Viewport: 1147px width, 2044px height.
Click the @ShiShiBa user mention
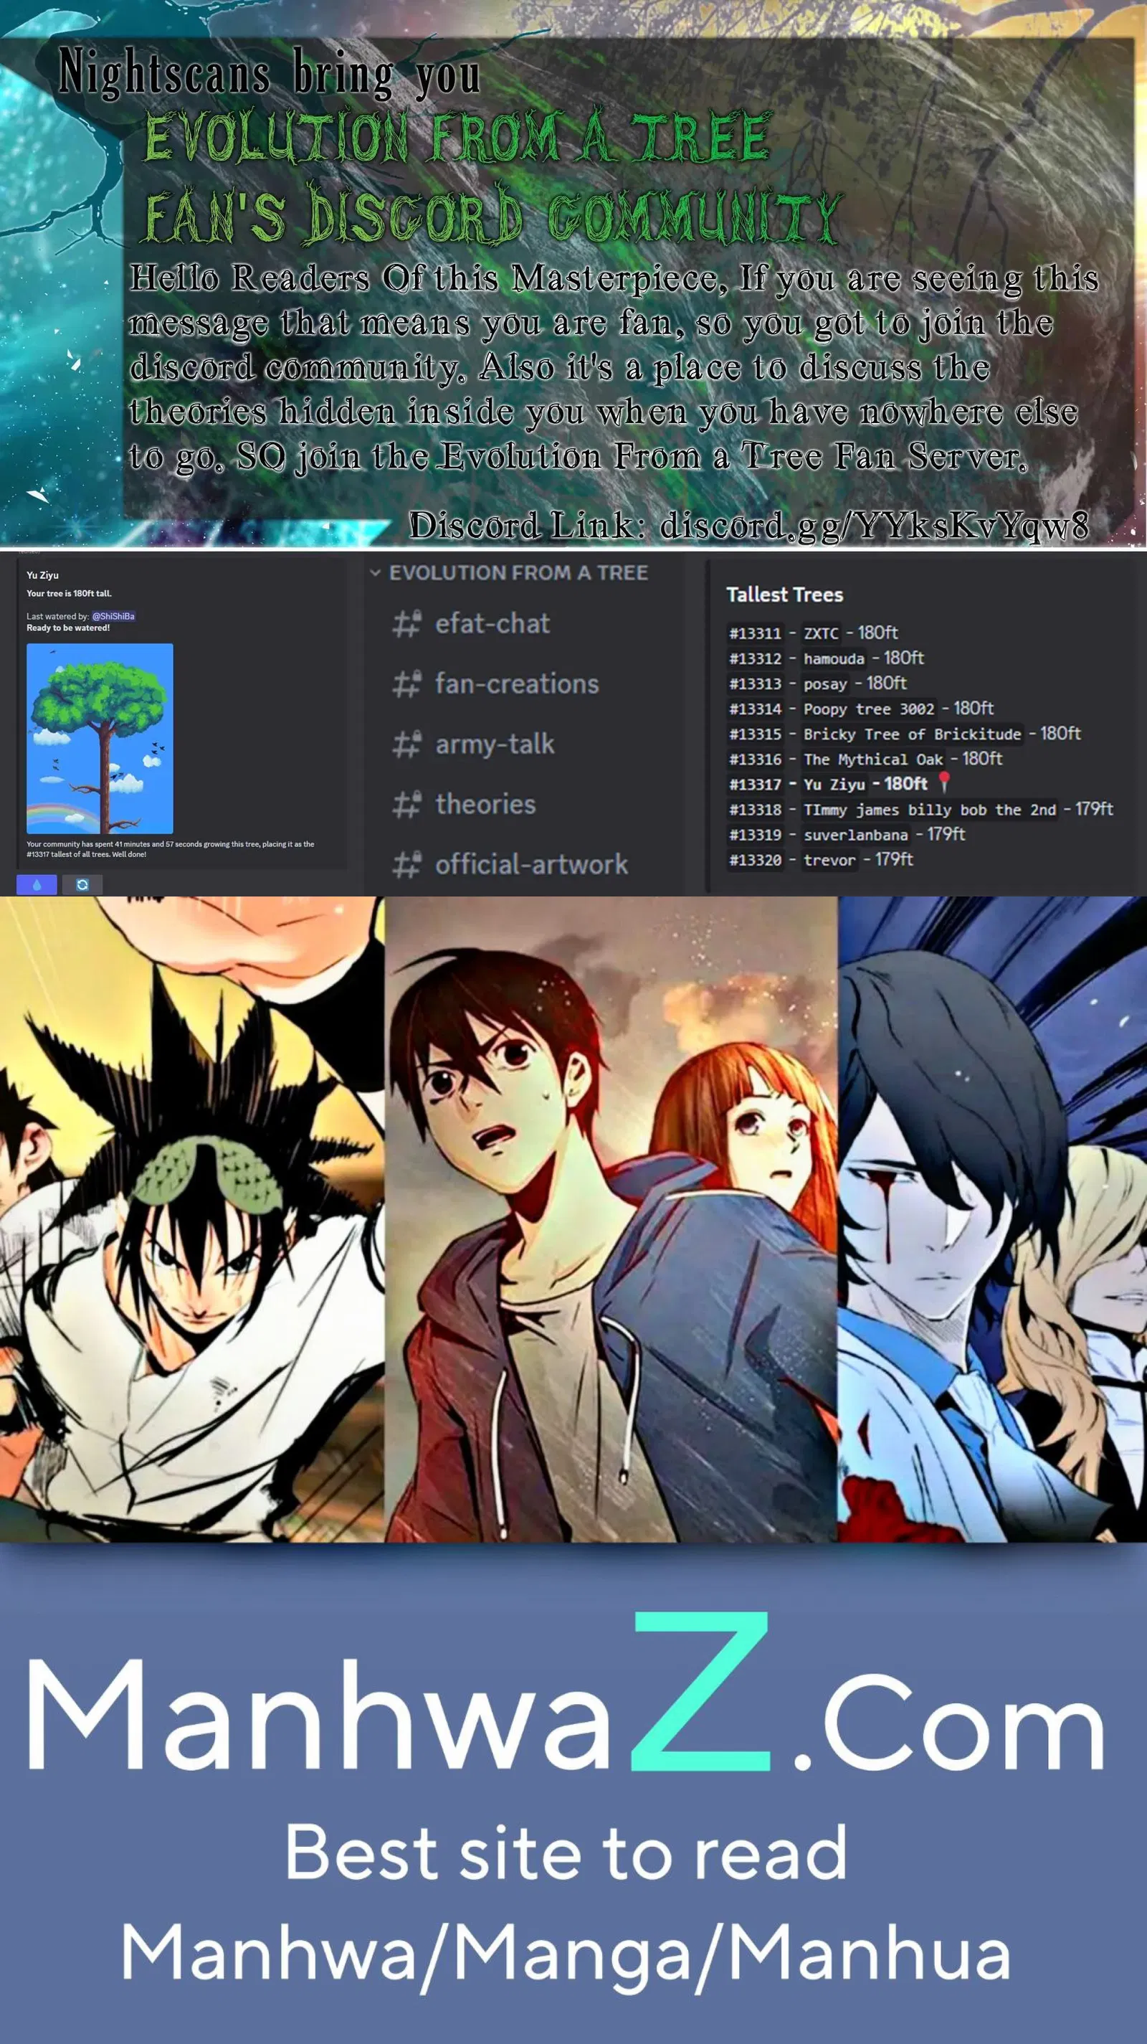113,616
